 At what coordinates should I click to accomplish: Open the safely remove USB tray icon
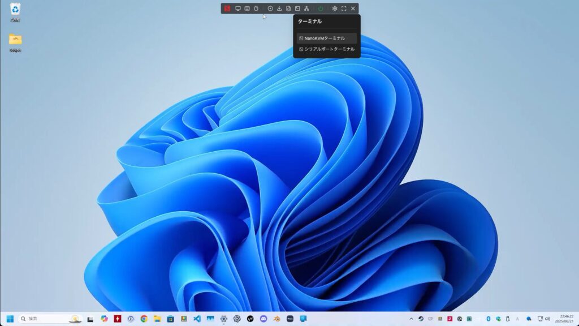point(508,319)
